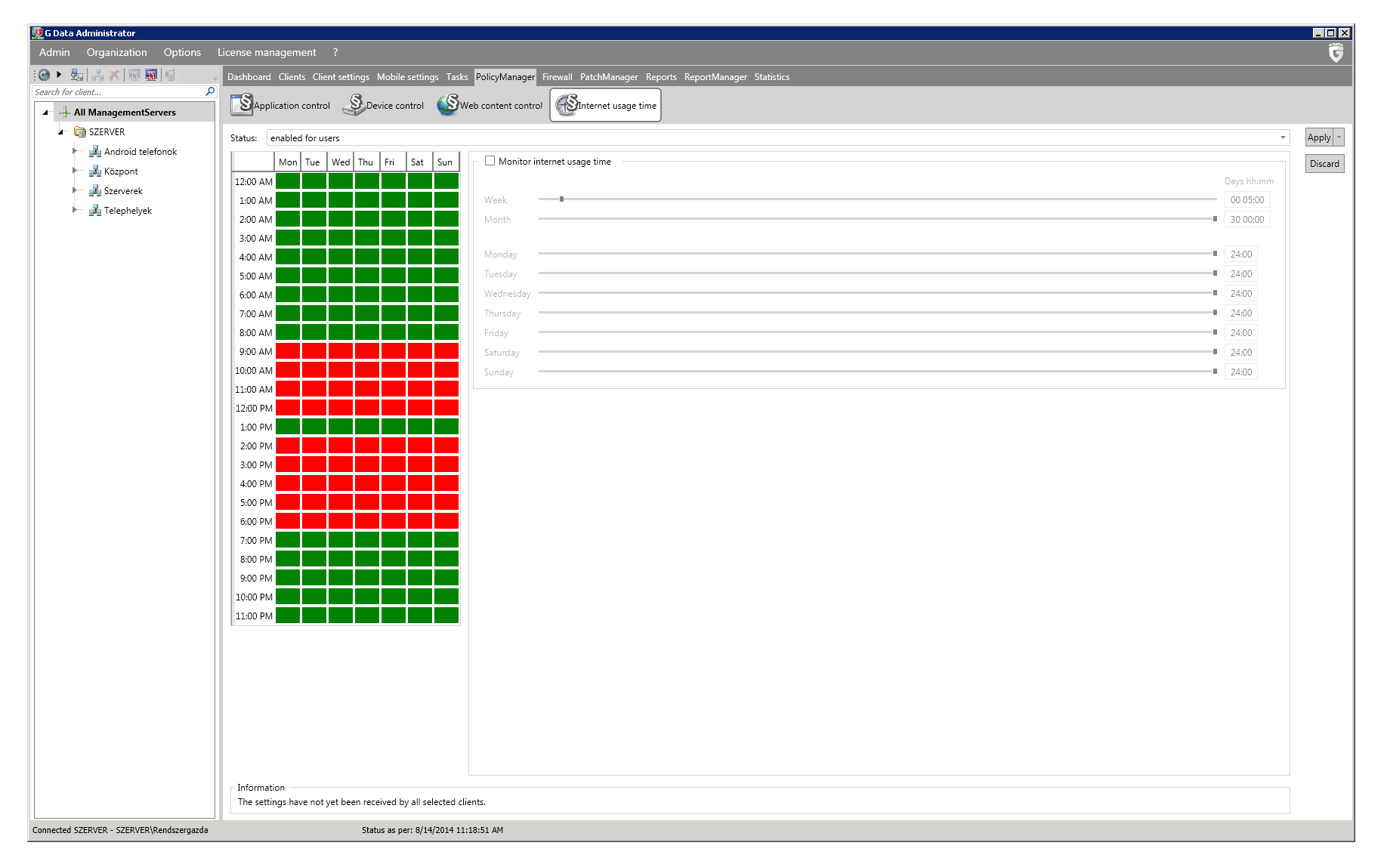The height and width of the screenshot is (864, 1387).
Task: Click the search magnifier icon
Action: pyautogui.click(x=210, y=91)
